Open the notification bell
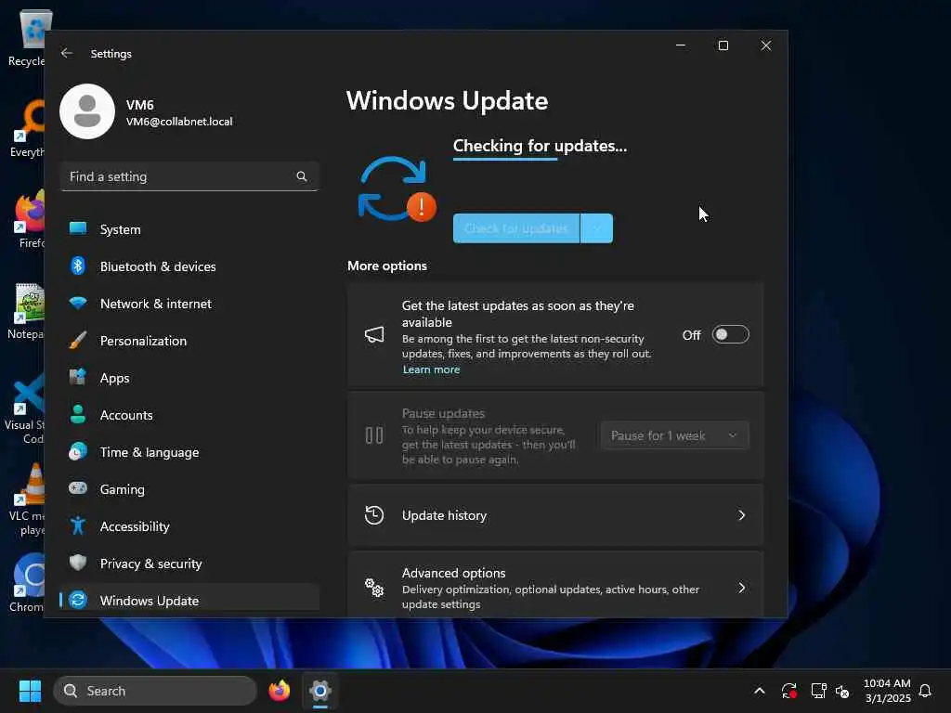Screen dimensions: 951x713 point(925,691)
